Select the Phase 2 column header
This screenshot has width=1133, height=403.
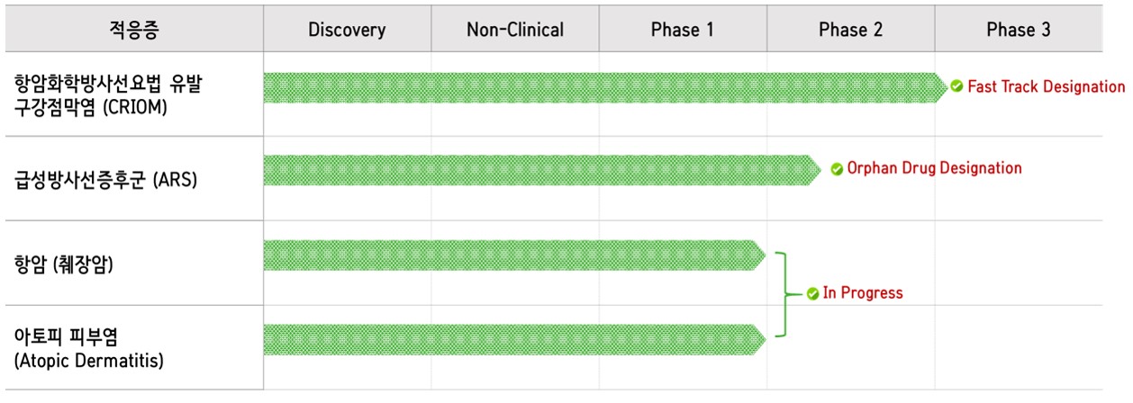tap(851, 30)
